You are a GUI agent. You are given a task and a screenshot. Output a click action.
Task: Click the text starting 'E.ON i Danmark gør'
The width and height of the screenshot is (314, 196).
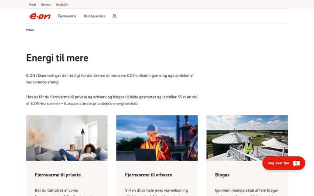coord(110,79)
